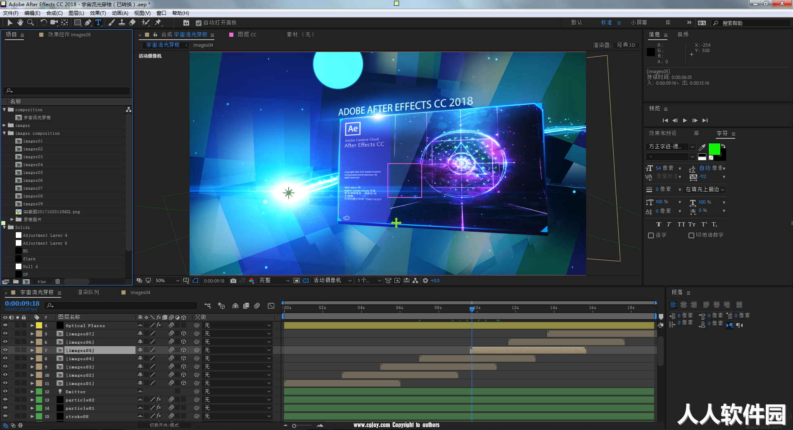Hide the Optical Flares layer
Image resolution: width=793 pixels, height=430 pixels.
5,325
